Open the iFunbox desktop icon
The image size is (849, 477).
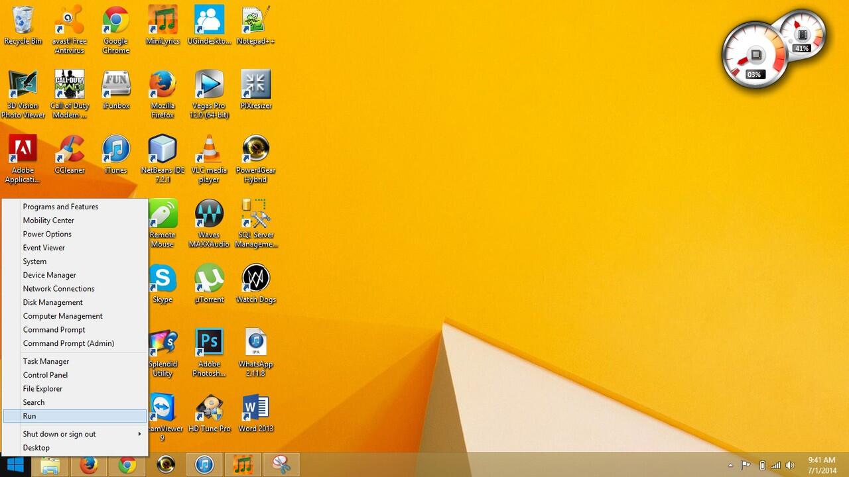click(x=116, y=90)
